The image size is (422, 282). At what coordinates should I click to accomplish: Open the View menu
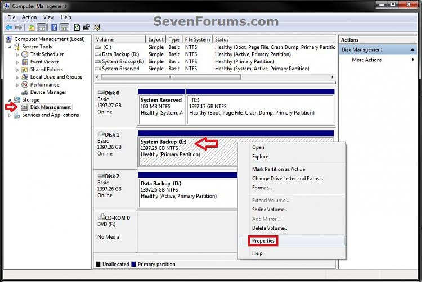[x=48, y=17]
